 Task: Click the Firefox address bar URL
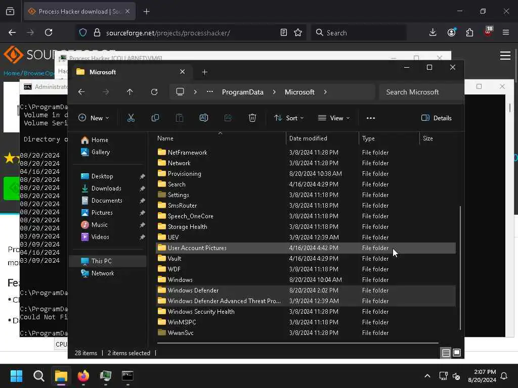click(168, 33)
